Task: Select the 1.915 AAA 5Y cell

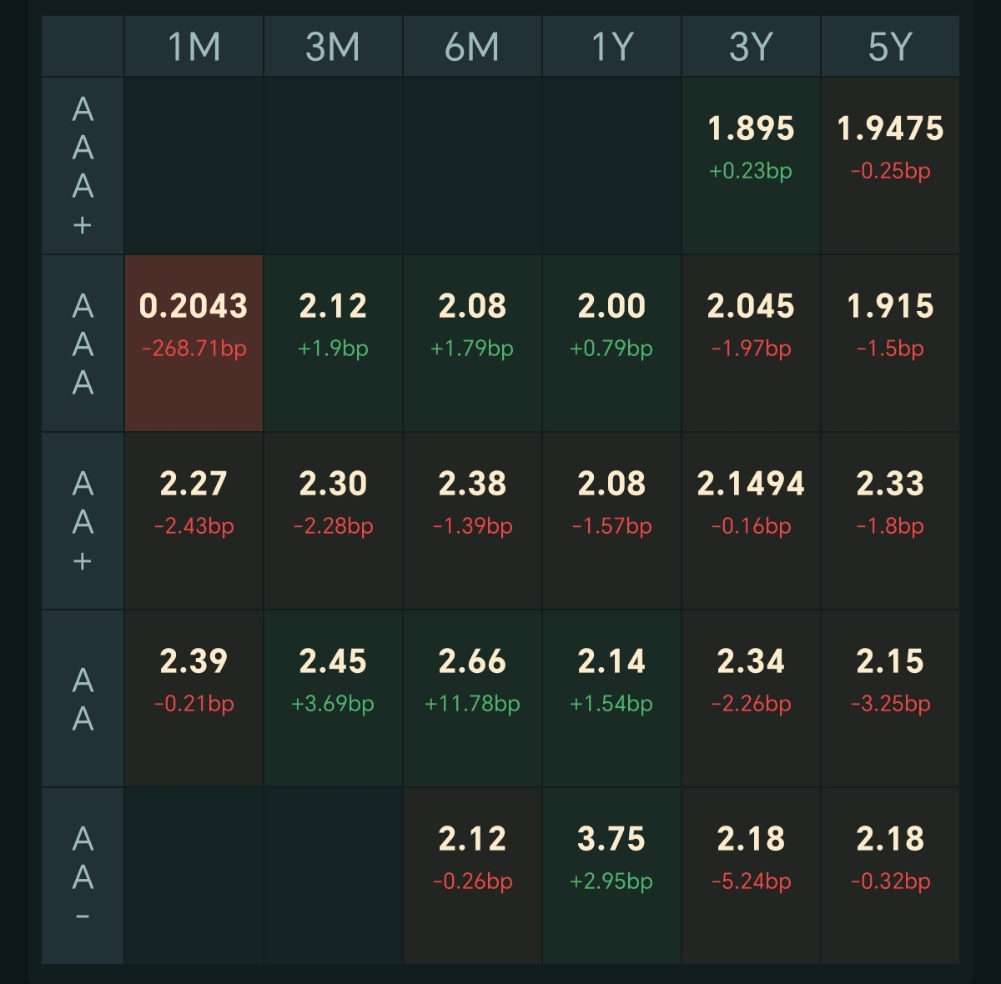Action: pyautogui.click(x=890, y=344)
